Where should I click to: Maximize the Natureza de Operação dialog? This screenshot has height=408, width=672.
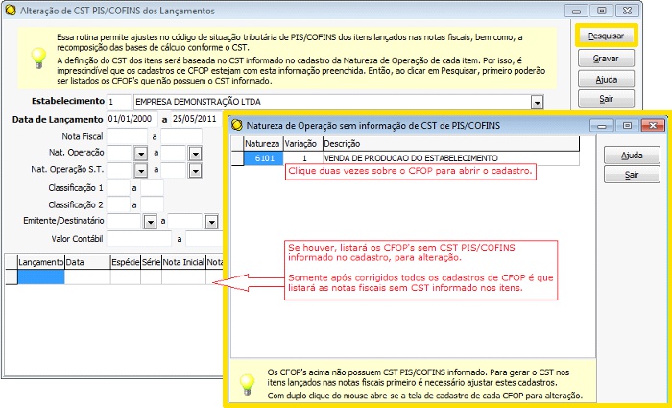(627, 125)
